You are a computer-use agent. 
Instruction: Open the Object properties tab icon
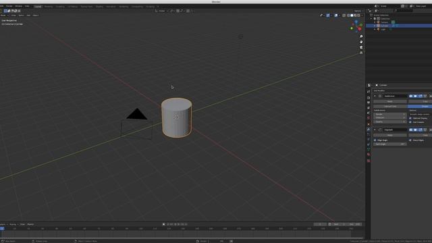(369, 124)
